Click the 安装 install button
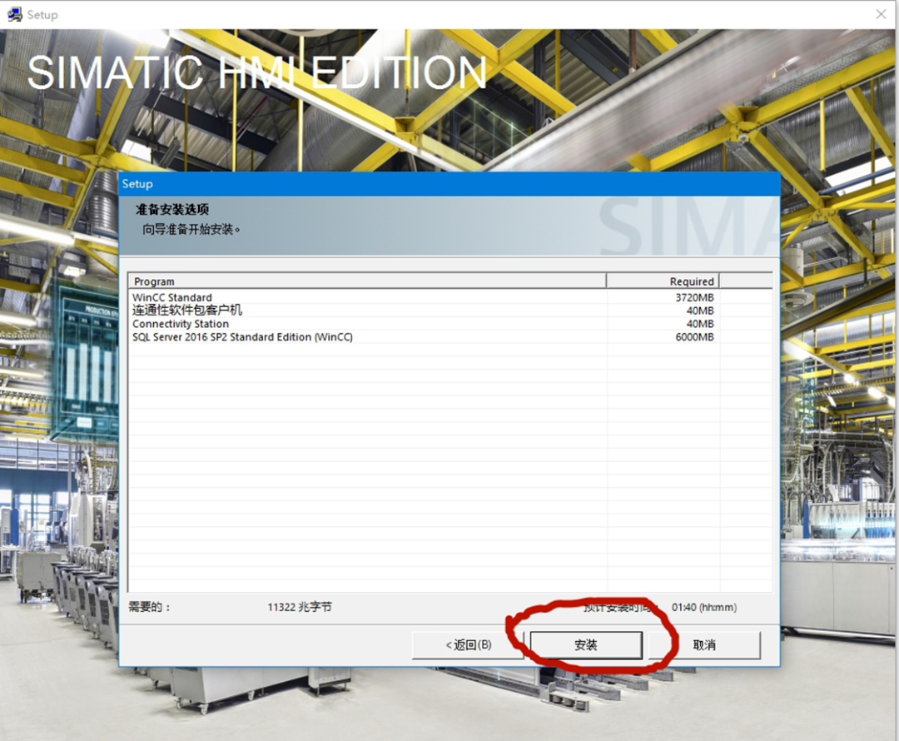Image resolution: width=899 pixels, height=741 pixels. click(x=586, y=645)
